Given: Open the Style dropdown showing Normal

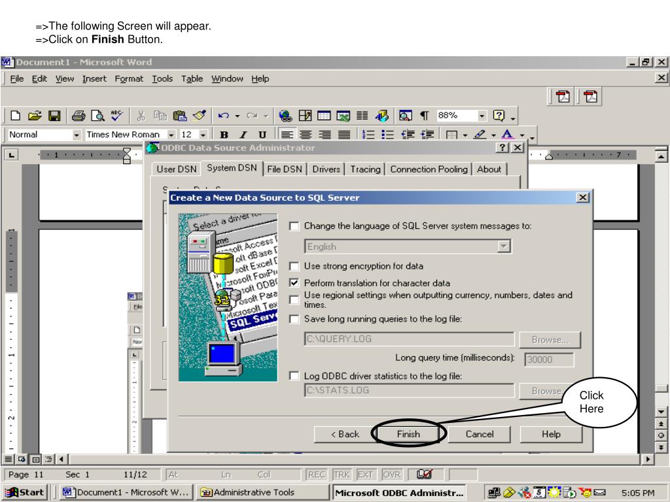Looking at the screenshot, I should (77, 135).
